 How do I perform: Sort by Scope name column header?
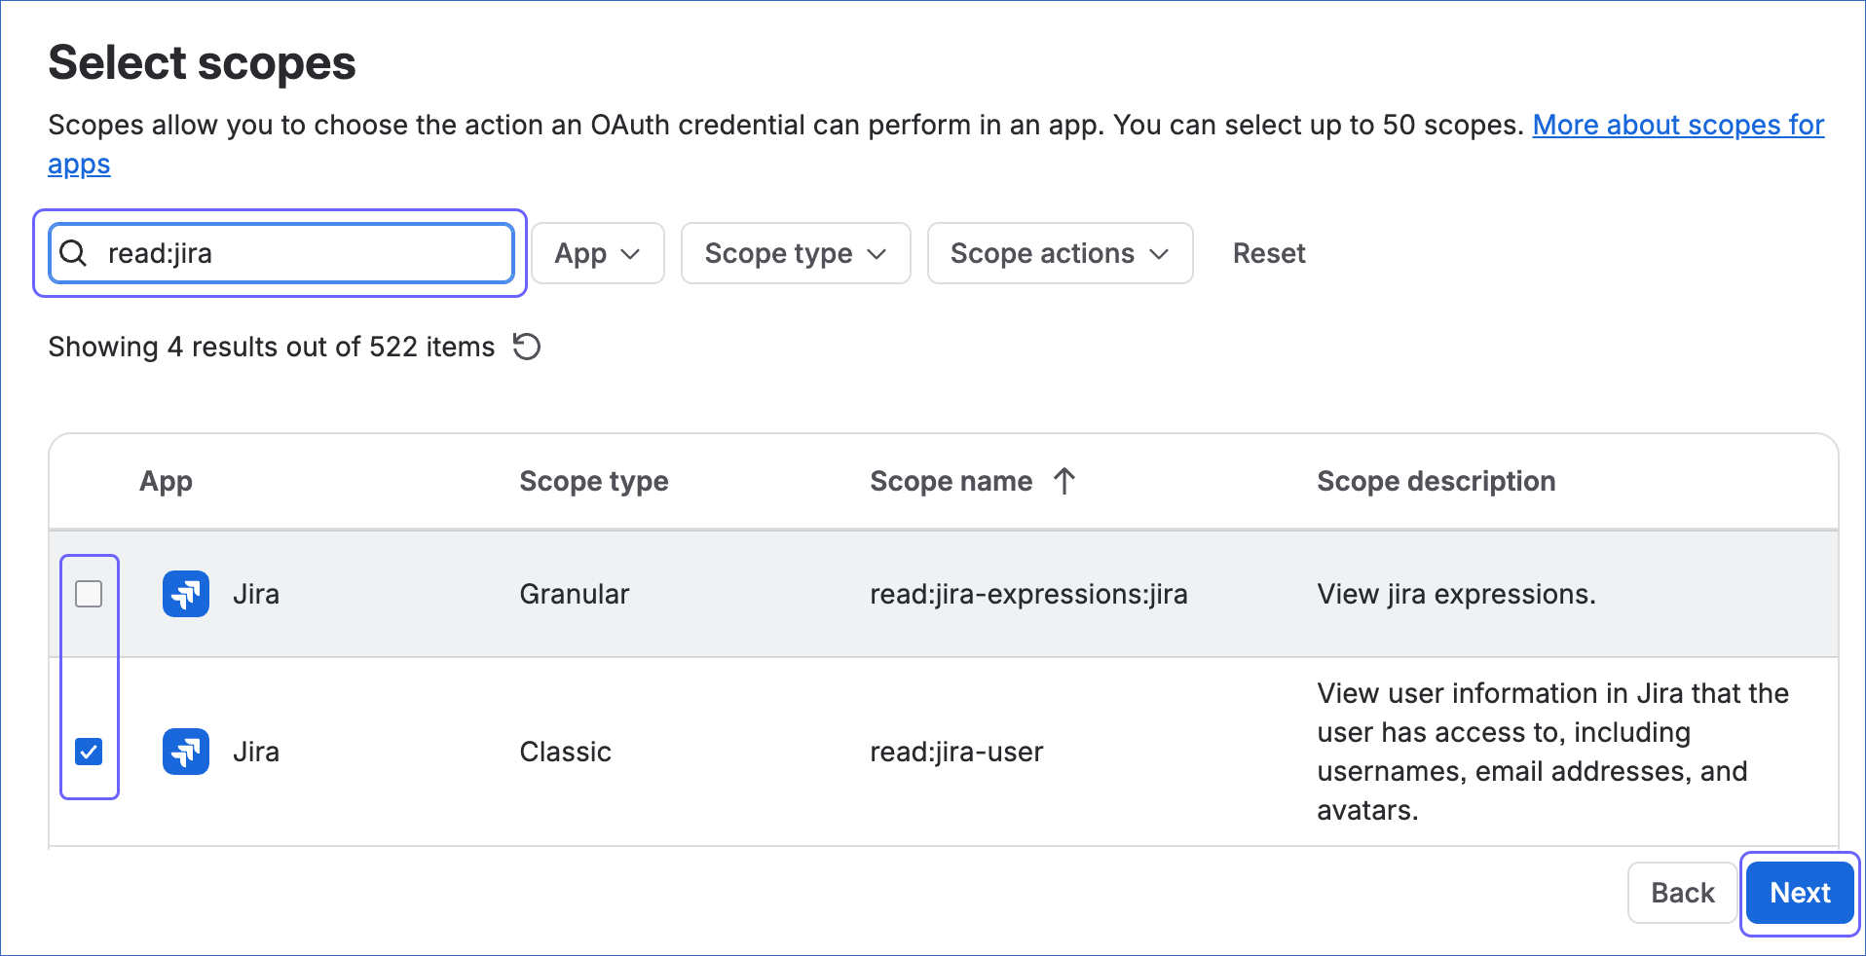coord(952,481)
